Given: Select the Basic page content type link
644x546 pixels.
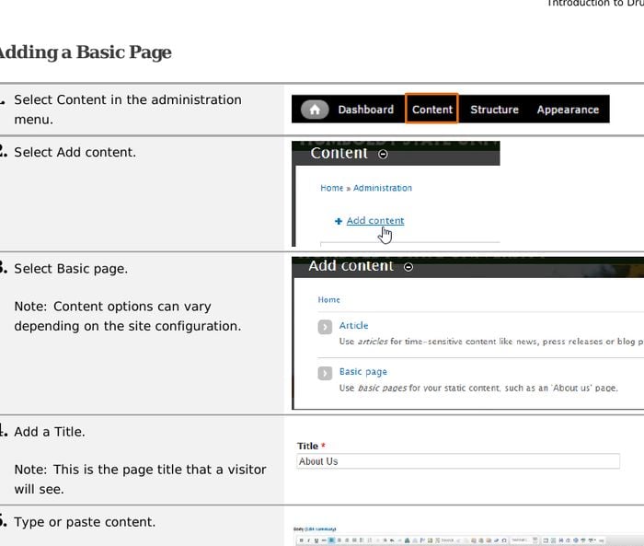Looking at the screenshot, I should click(x=363, y=372).
